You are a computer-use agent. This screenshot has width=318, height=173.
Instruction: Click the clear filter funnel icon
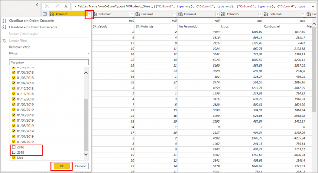(x=4, y=41)
